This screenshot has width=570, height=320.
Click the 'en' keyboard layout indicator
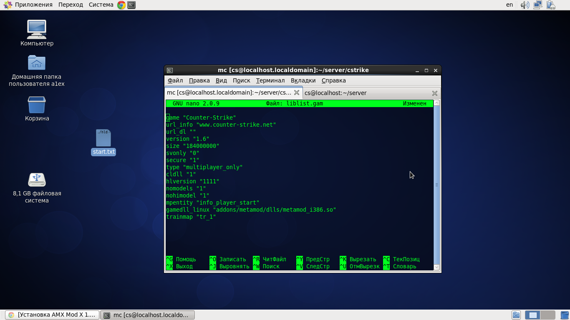tap(509, 5)
